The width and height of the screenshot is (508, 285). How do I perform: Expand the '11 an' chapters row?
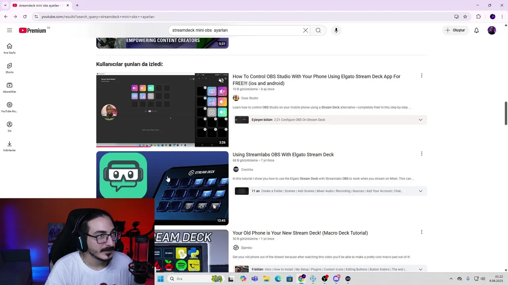pyautogui.click(x=330, y=191)
